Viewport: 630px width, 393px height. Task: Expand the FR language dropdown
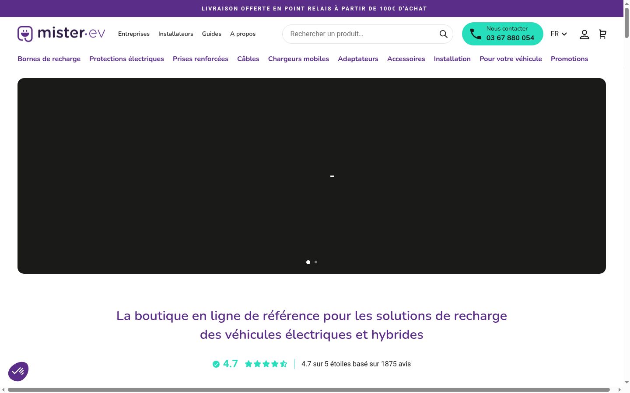559,34
